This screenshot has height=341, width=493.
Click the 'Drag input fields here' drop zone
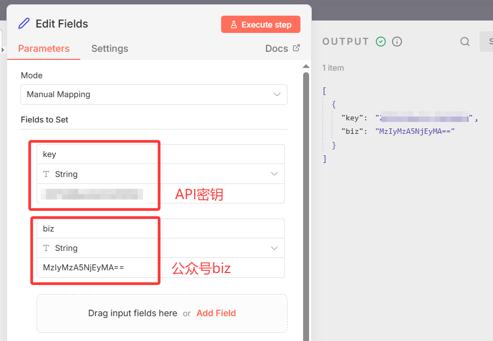(132, 313)
